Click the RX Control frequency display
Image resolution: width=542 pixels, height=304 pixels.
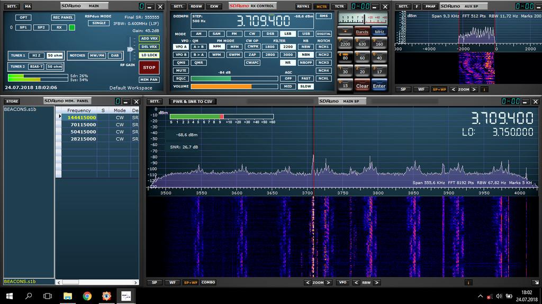tap(263, 21)
